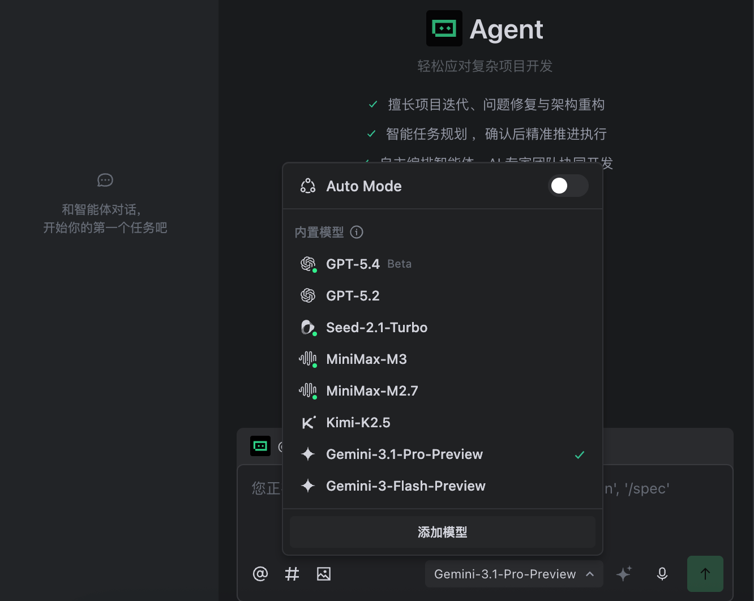Click the Seed-2.1-Turbo model icon
The width and height of the screenshot is (754, 601).
pos(308,327)
